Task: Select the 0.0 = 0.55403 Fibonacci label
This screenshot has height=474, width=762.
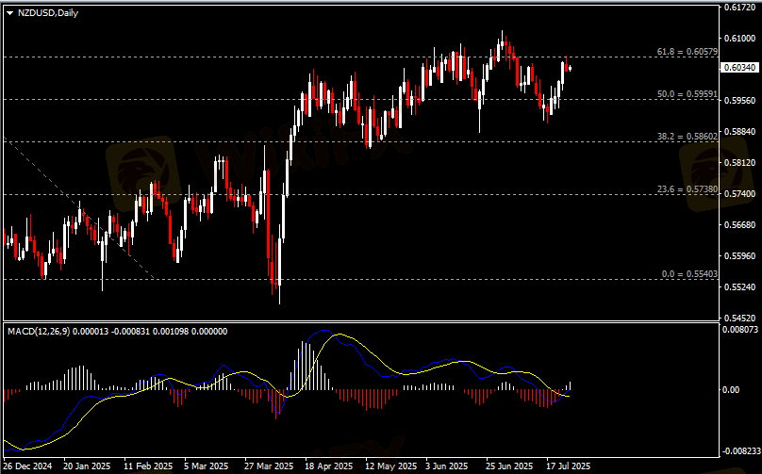Action: click(689, 274)
